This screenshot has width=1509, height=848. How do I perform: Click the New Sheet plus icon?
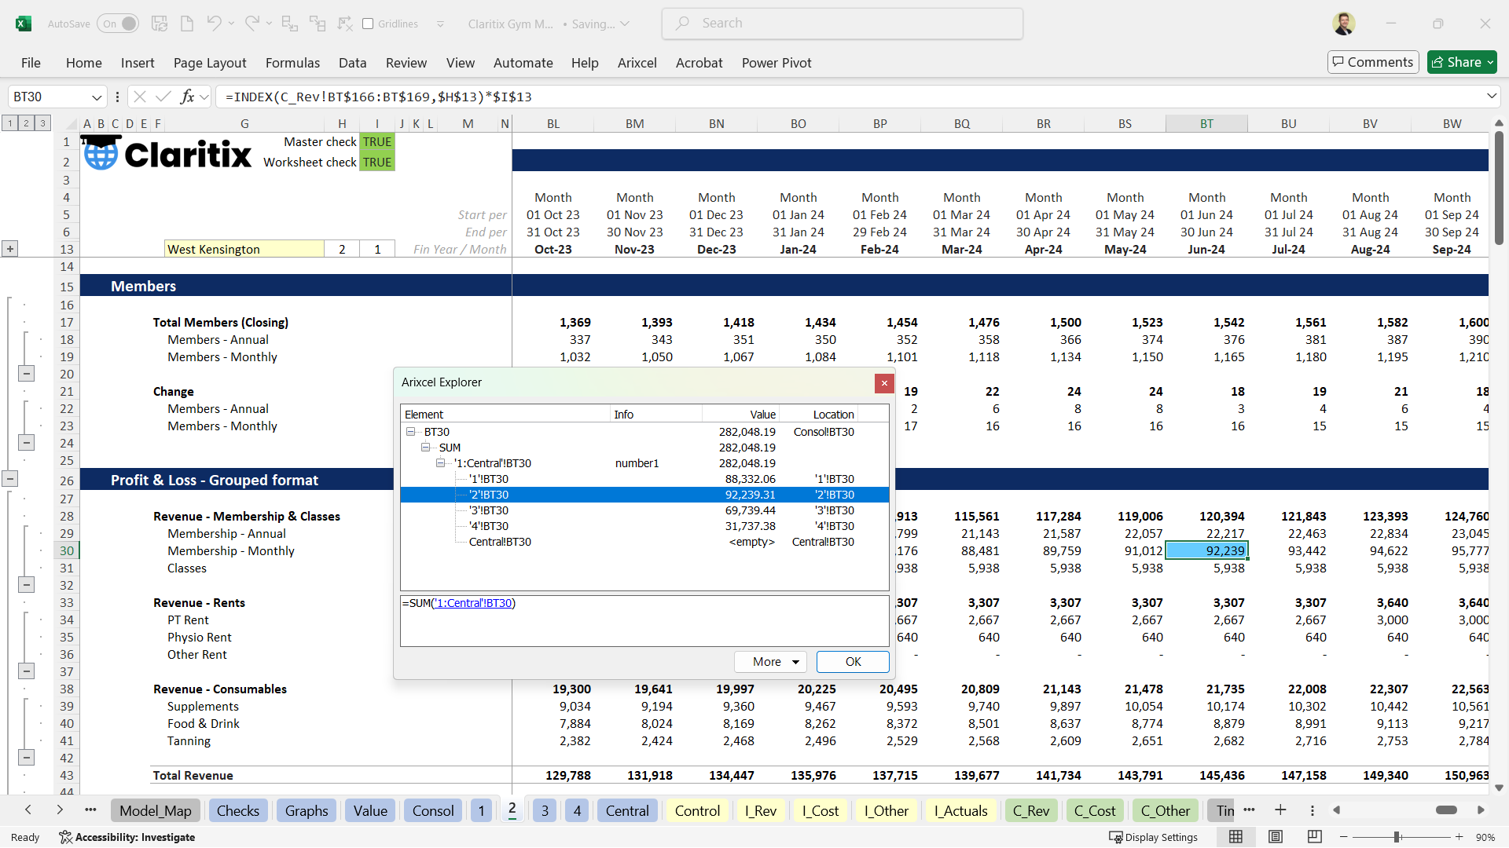click(x=1280, y=810)
